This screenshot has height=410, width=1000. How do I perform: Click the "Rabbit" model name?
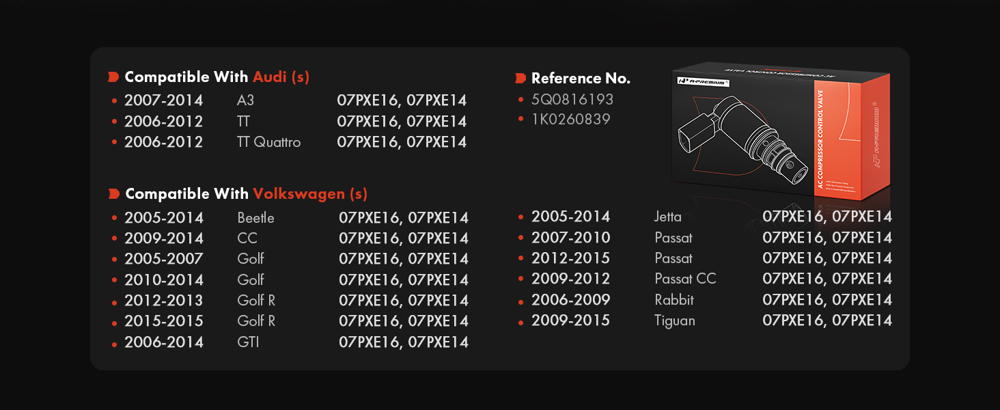(x=674, y=300)
